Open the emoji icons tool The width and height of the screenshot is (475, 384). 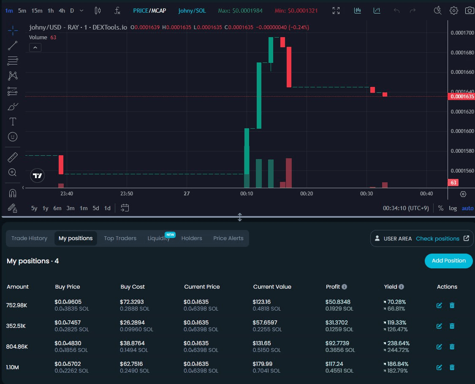13,137
